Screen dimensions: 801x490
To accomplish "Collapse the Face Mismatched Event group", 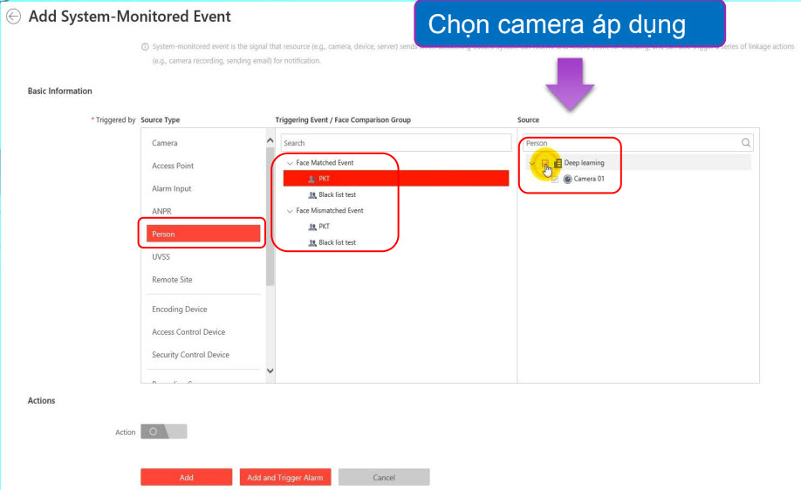I will coord(290,211).
